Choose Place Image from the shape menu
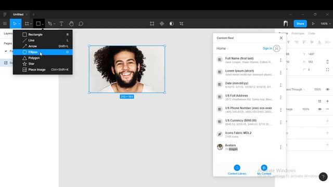 (x=43, y=70)
